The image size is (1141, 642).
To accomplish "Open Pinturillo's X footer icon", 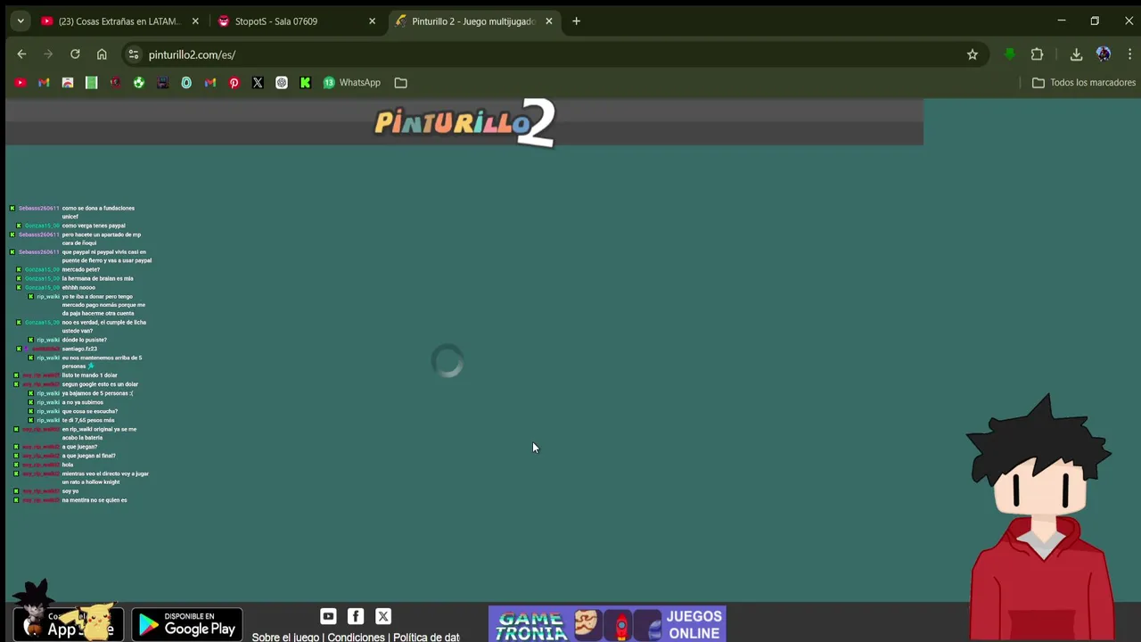I will point(383,616).
